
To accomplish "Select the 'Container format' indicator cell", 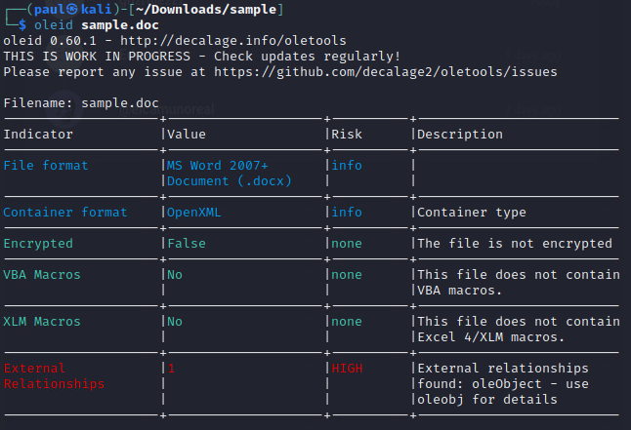I will coord(65,212).
